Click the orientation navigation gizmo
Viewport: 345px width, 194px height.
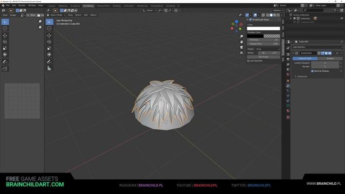click(x=237, y=26)
